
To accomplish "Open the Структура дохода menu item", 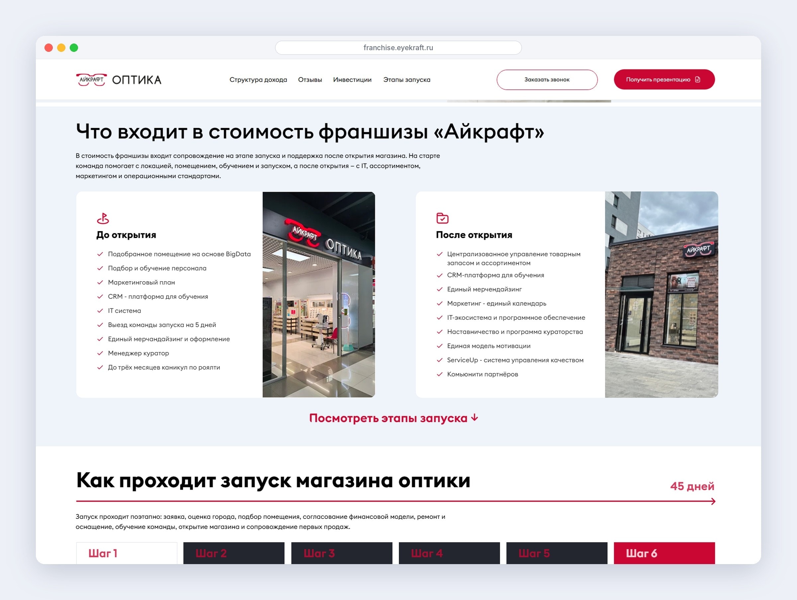I will (x=258, y=80).
